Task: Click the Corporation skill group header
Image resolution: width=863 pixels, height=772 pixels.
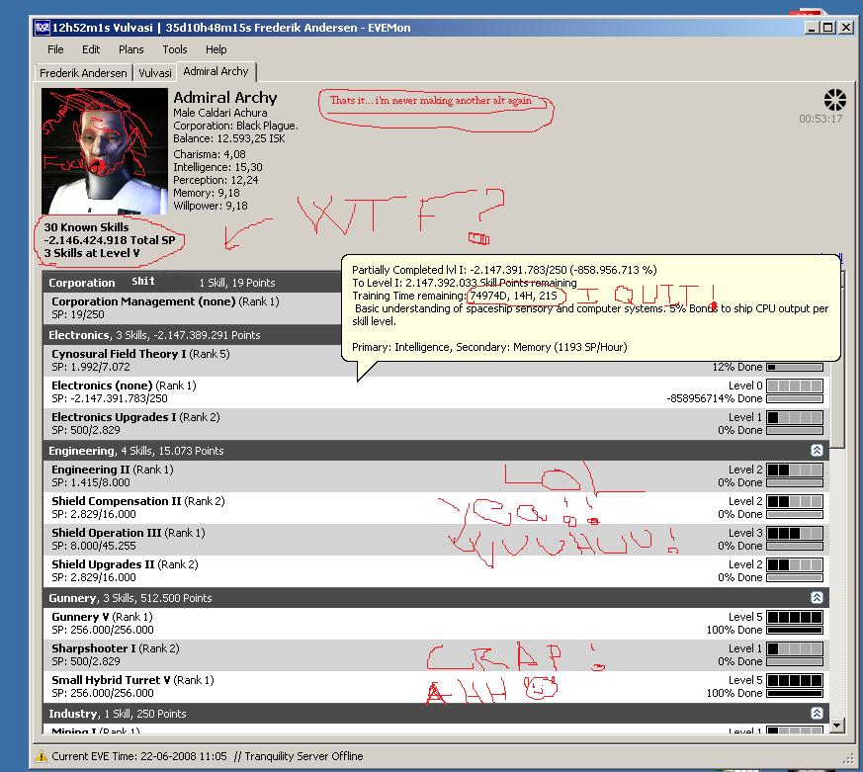Action: coord(193,283)
